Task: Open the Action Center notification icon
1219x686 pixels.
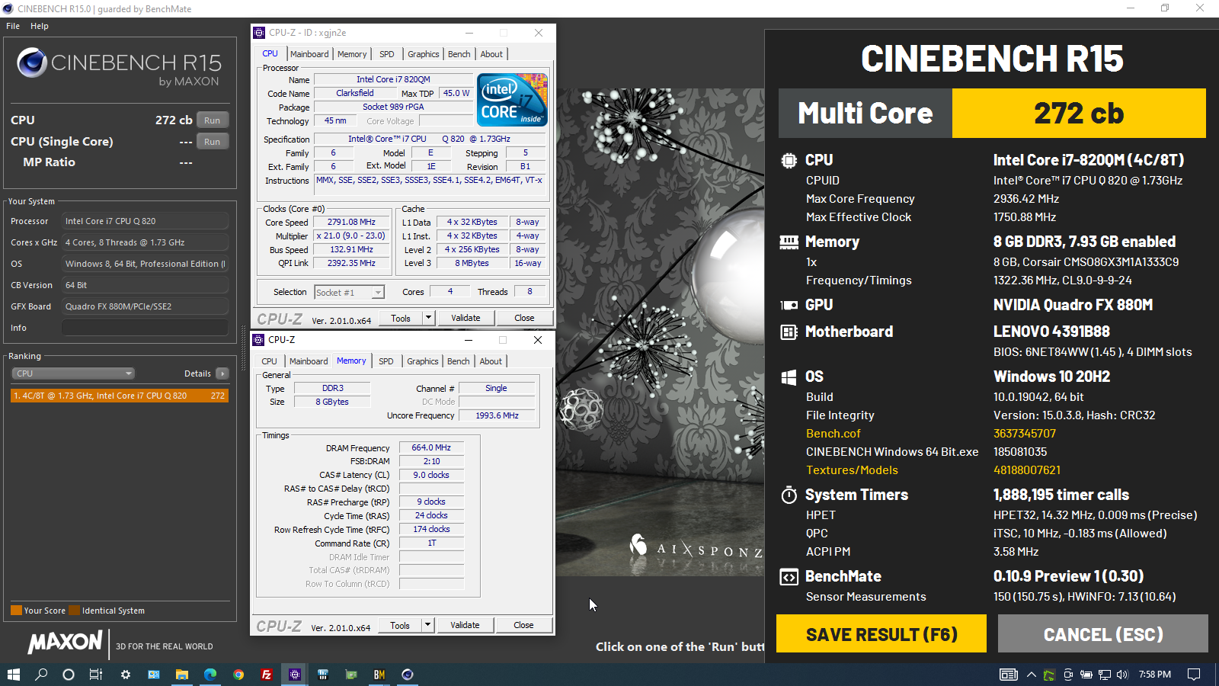Action: (1194, 675)
